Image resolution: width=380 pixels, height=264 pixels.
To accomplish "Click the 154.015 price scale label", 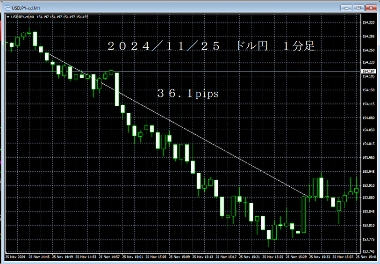I will pyautogui.click(x=368, y=144).
